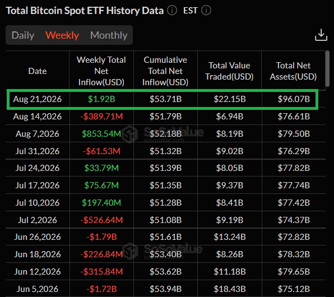
Task: Select the Aug 21,2026 date cell
Action: [x=38, y=99]
